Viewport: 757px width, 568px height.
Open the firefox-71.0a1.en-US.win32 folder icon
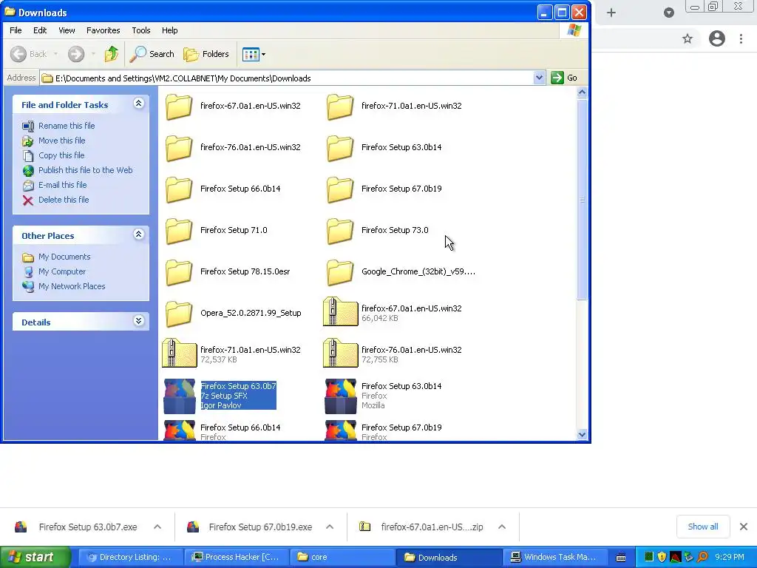click(x=340, y=106)
